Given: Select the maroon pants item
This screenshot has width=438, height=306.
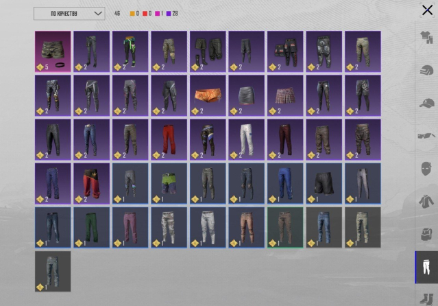Looking at the screenshot, I should point(285,139).
